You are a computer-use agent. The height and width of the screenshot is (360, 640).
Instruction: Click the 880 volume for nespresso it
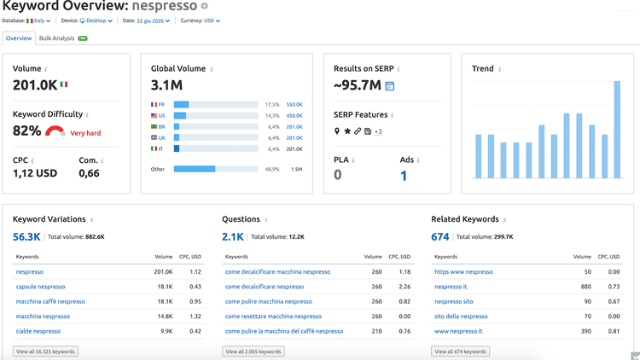(x=586, y=287)
